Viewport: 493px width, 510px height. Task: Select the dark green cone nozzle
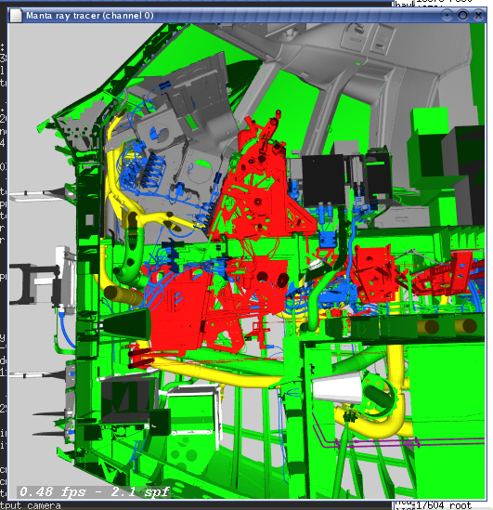(x=125, y=323)
